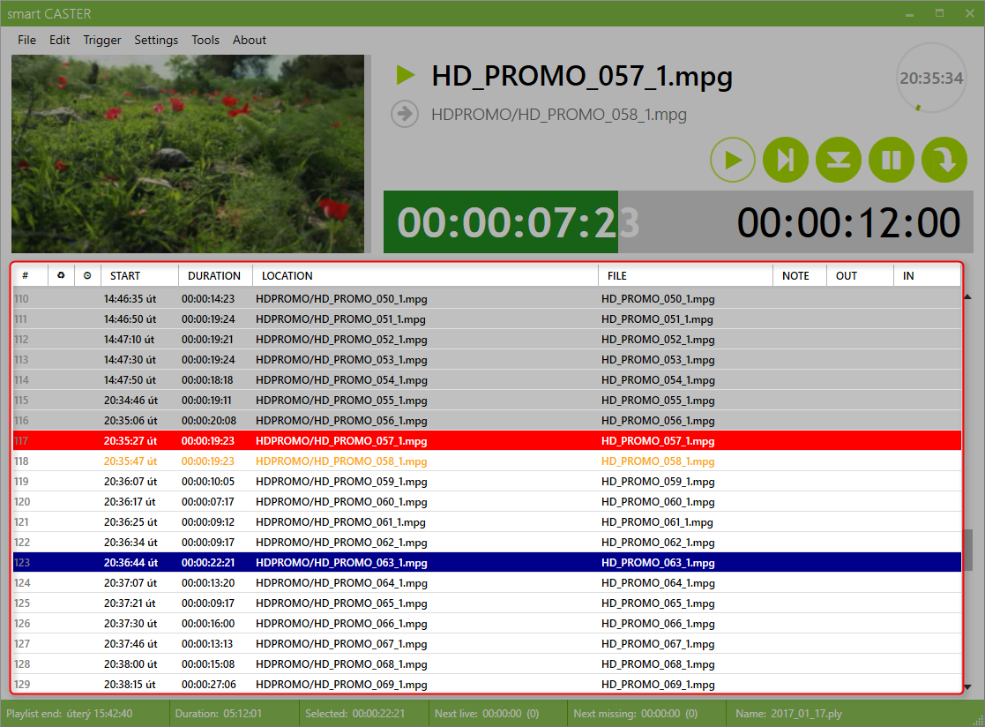The image size is (985, 727).
Task: Open the Trigger menu
Action: coord(101,40)
